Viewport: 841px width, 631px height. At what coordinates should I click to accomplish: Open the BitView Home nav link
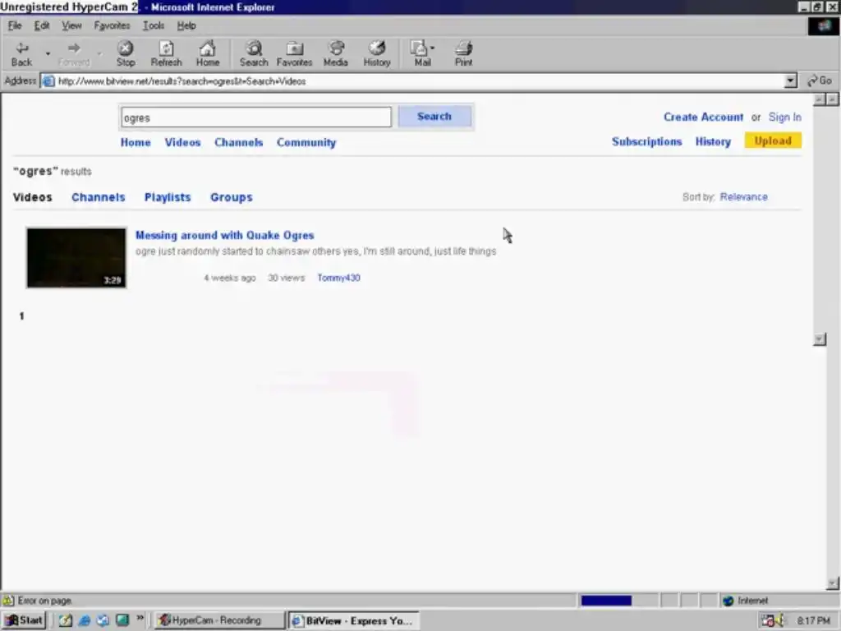coord(136,142)
